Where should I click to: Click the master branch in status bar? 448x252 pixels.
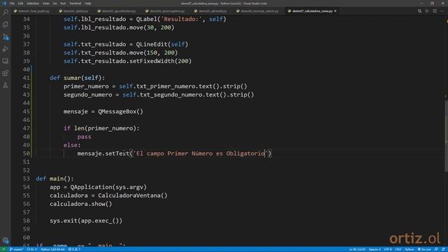(x=16, y=249)
